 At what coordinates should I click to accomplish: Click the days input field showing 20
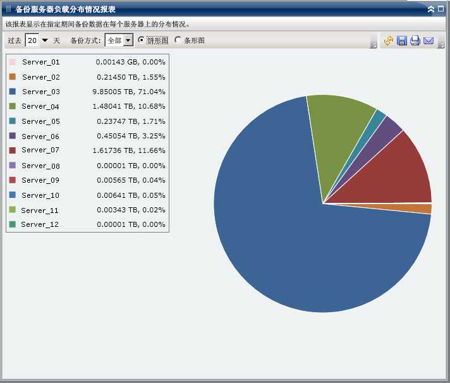32,40
